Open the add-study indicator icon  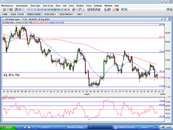point(106,10)
